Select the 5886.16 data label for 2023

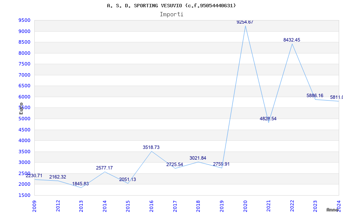(x=315, y=95)
